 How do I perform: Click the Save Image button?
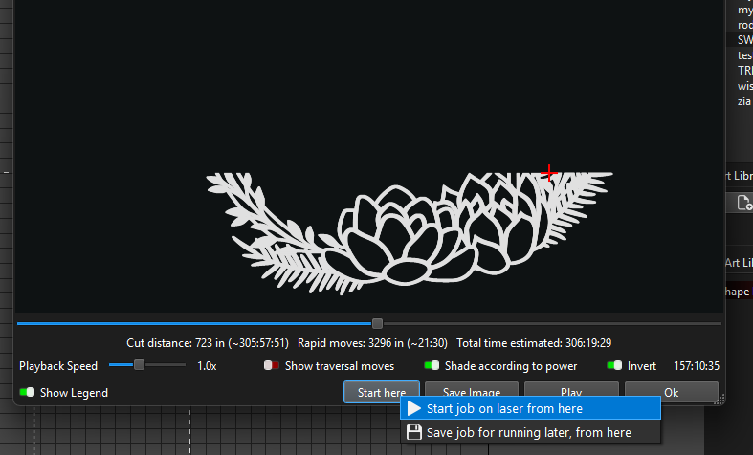point(471,392)
